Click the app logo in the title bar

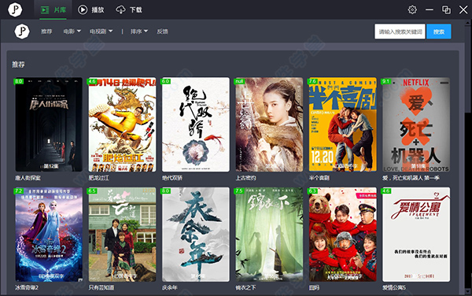coord(15,9)
